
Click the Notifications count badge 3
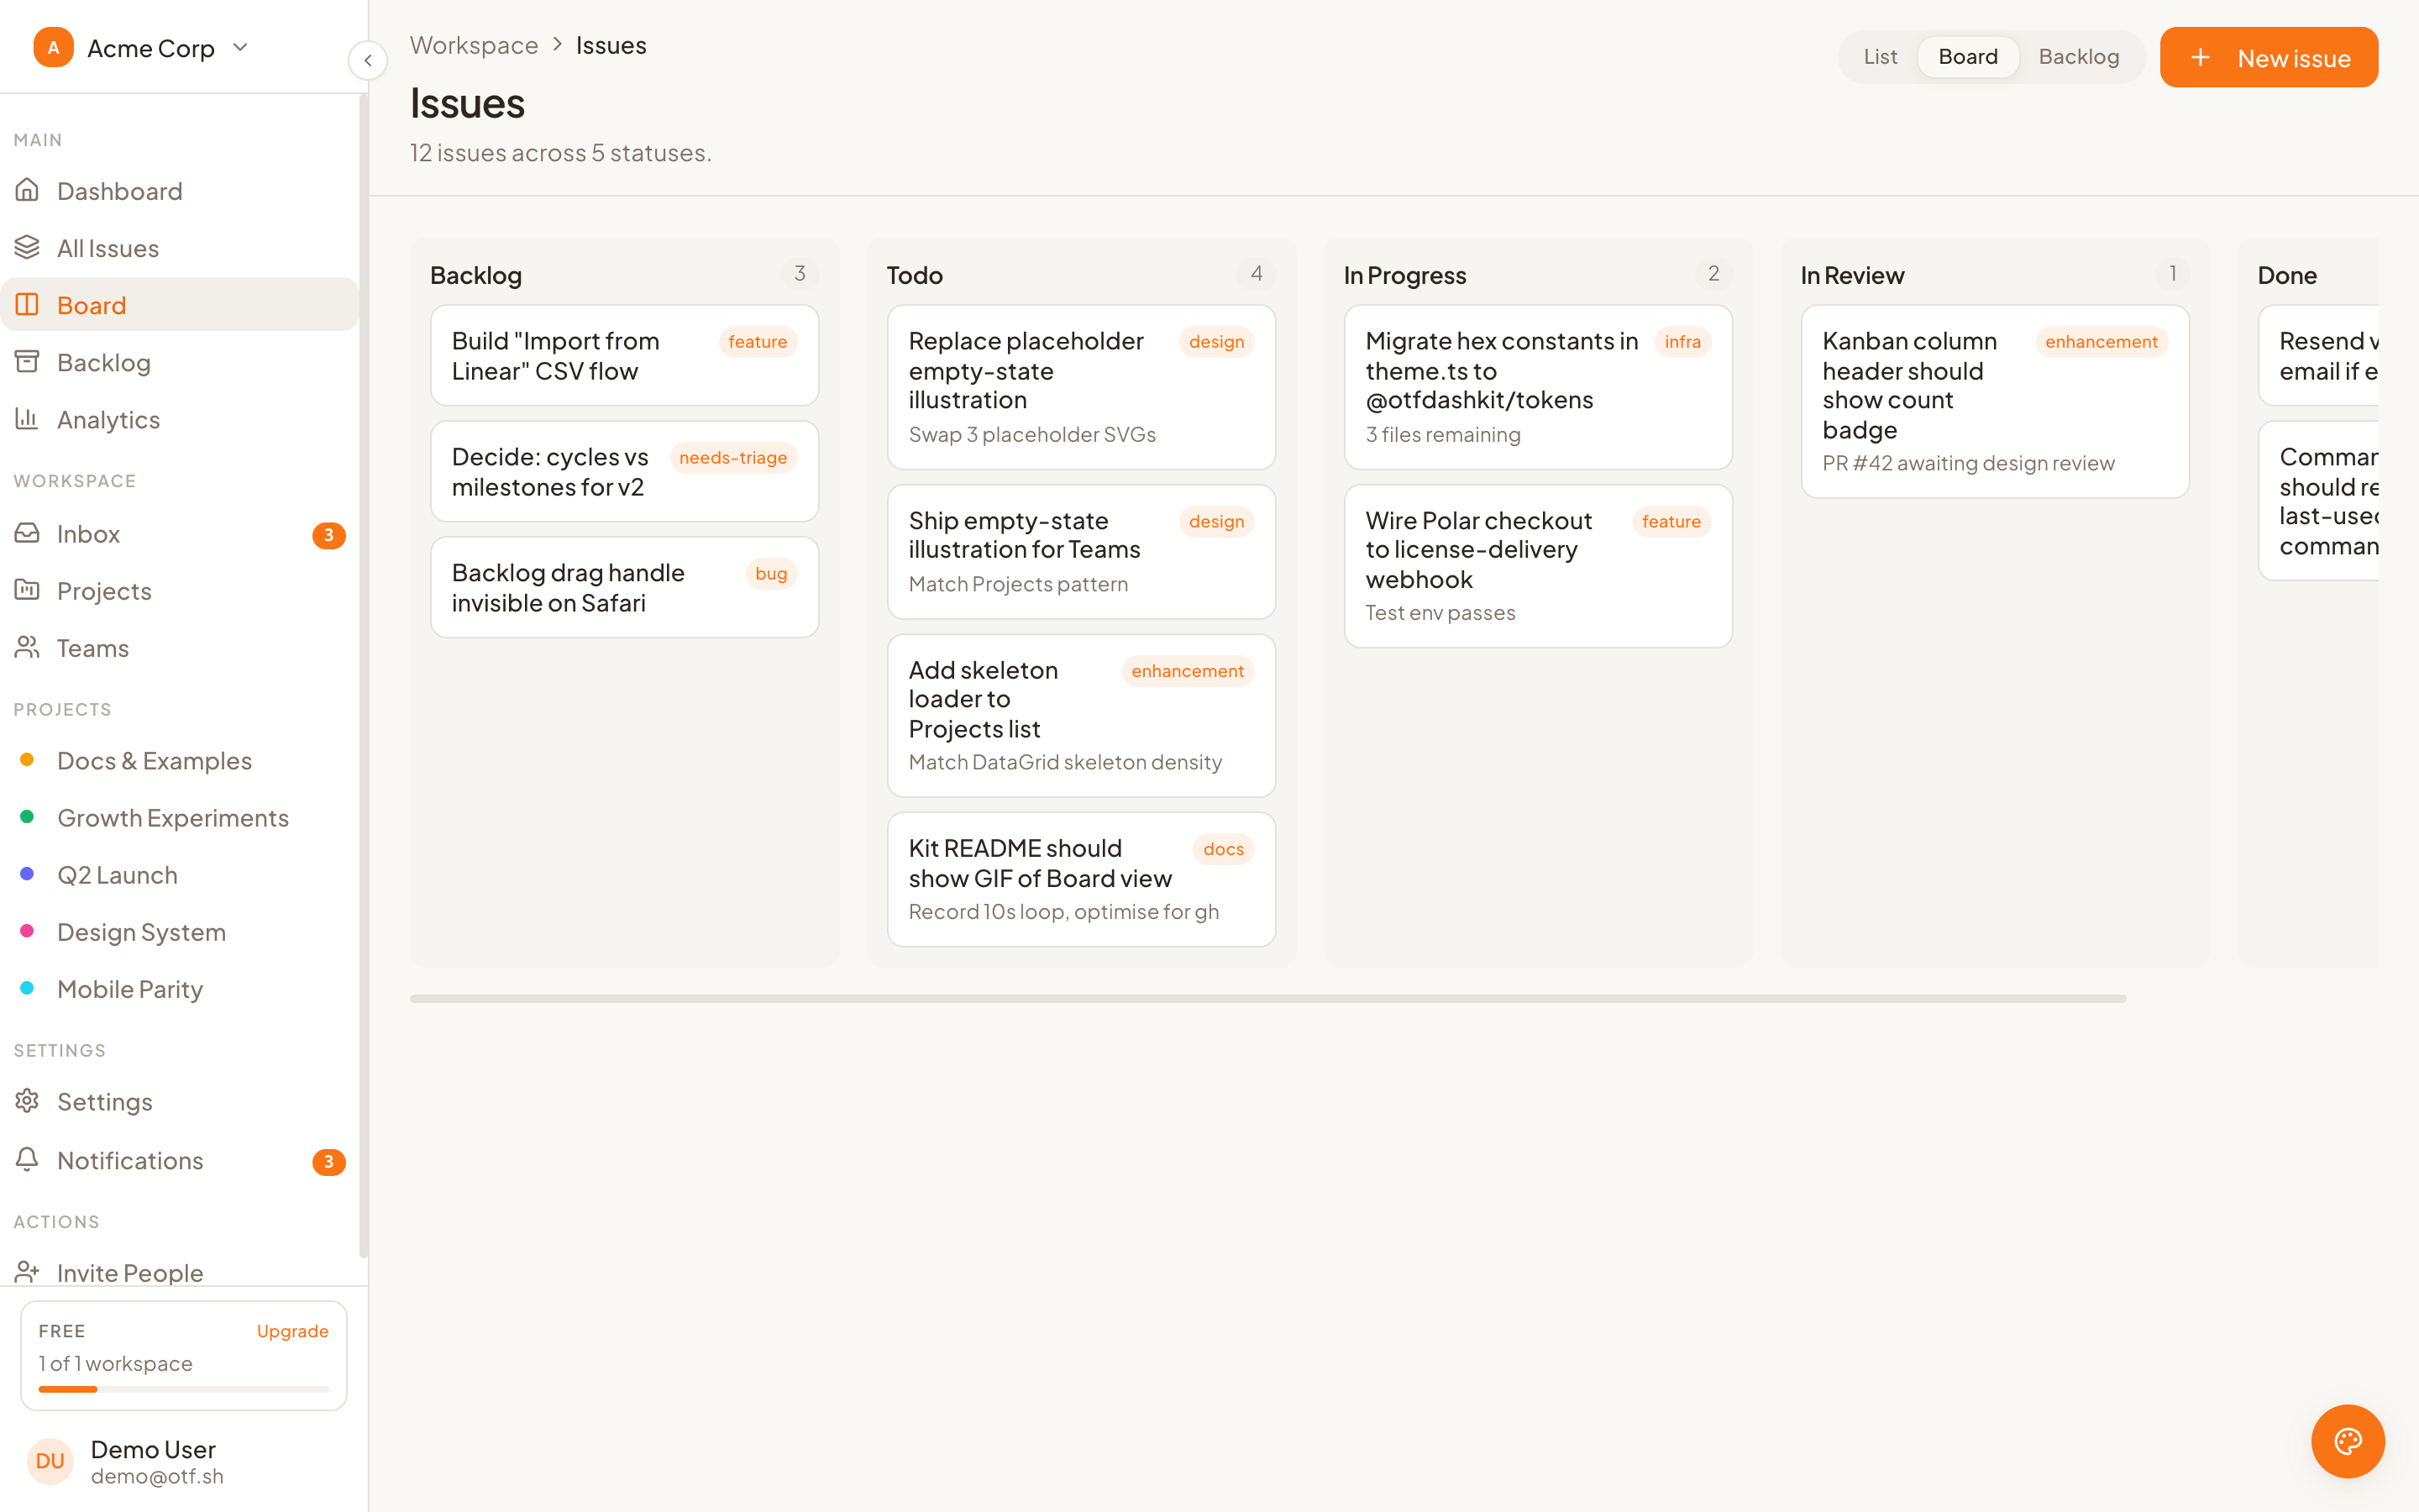[329, 1161]
